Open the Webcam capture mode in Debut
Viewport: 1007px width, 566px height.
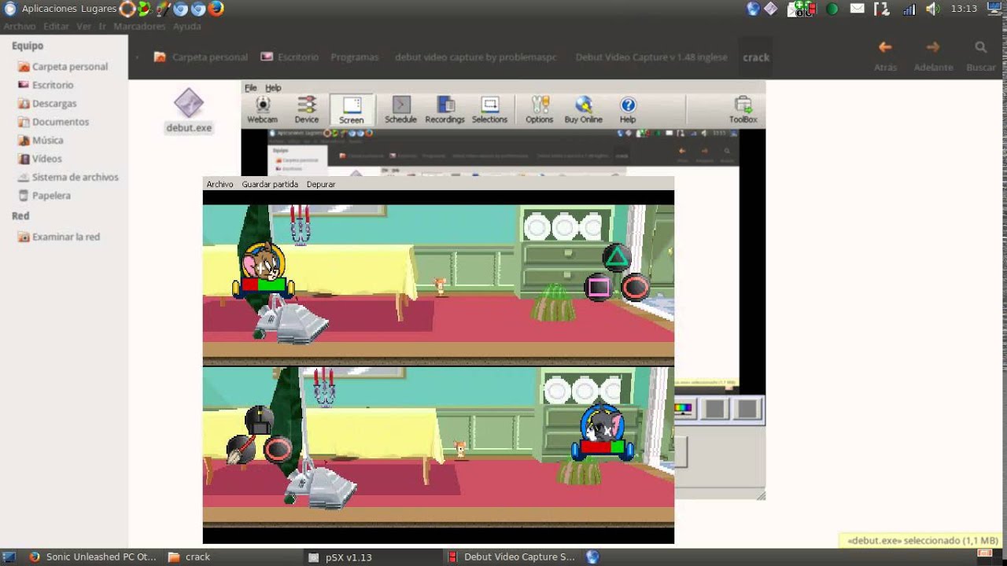click(x=262, y=110)
